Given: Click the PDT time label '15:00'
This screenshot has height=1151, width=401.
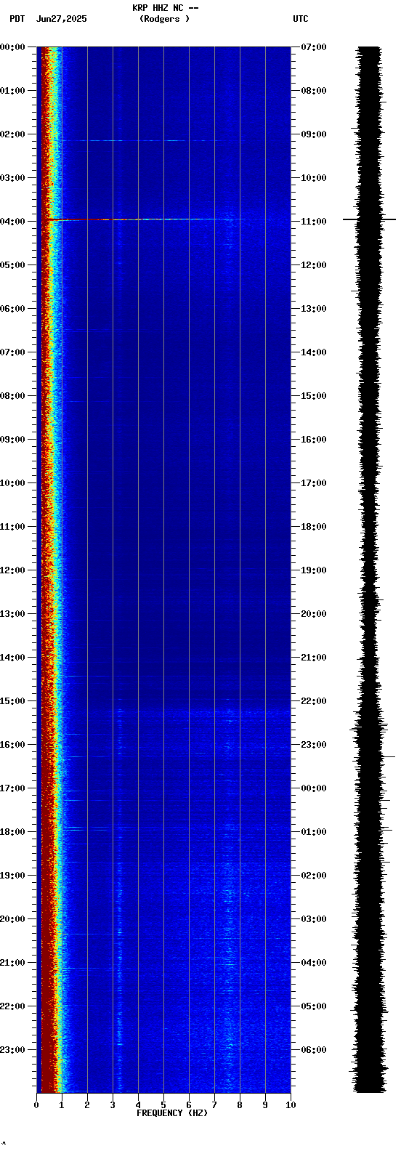Looking at the screenshot, I should pyautogui.click(x=12, y=701).
